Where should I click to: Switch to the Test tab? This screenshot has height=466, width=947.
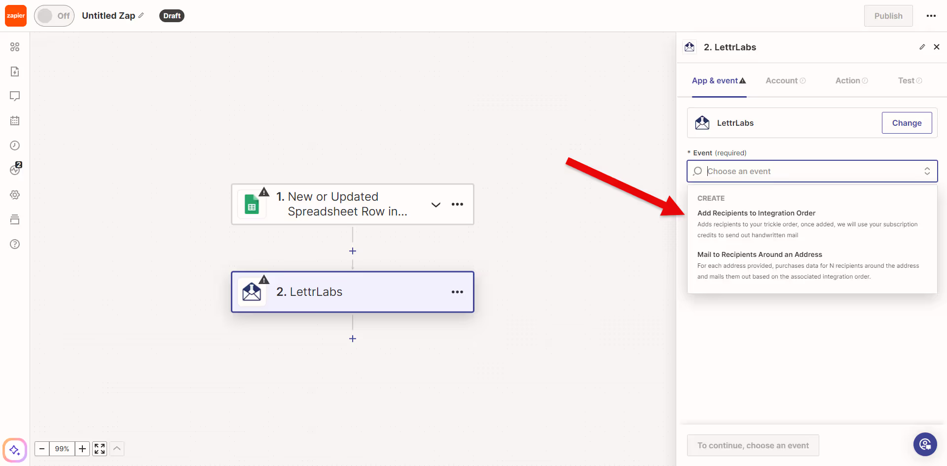910,80
